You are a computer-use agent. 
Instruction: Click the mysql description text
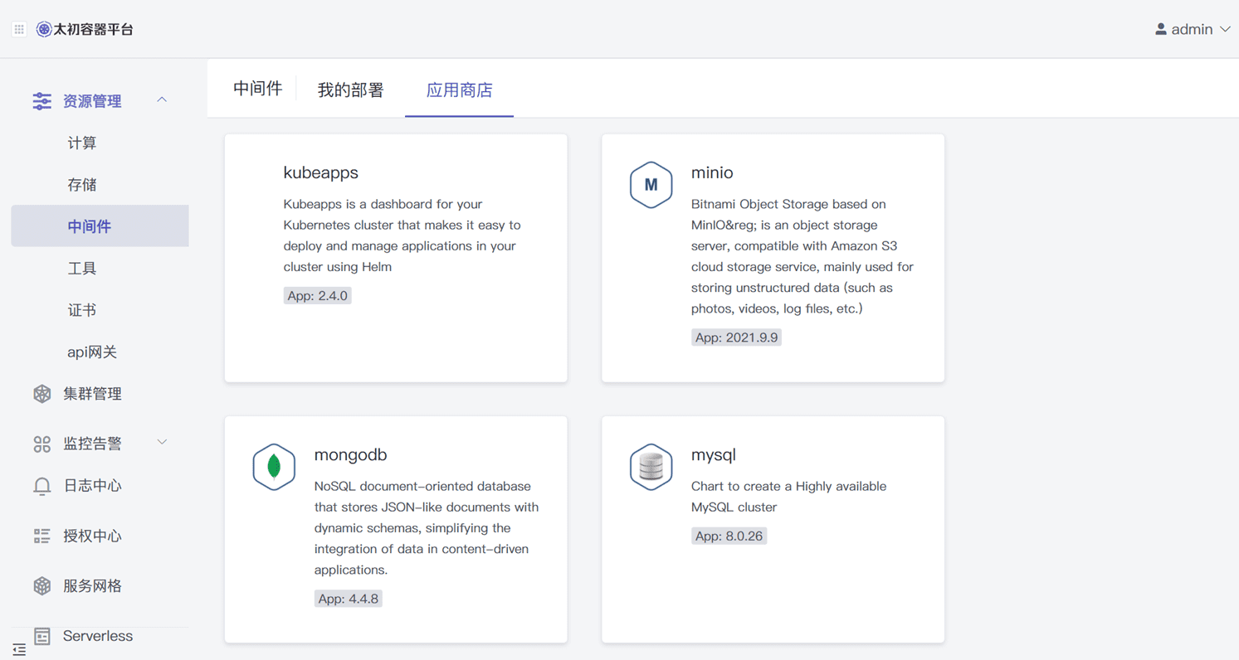pos(788,497)
